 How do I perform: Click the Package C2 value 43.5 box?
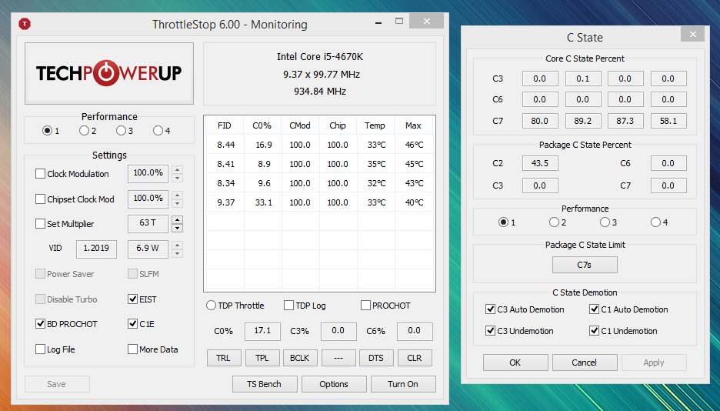[x=540, y=163]
